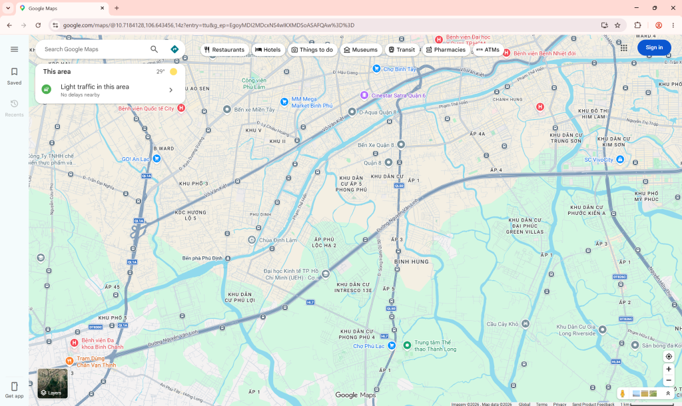Open the Chrome three-dot menu

click(x=673, y=25)
